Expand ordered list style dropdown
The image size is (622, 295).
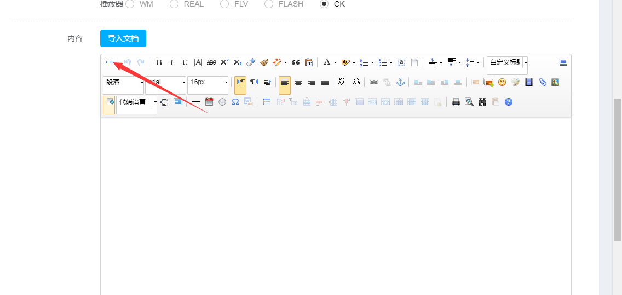pyautogui.click(x=372, y=62)
